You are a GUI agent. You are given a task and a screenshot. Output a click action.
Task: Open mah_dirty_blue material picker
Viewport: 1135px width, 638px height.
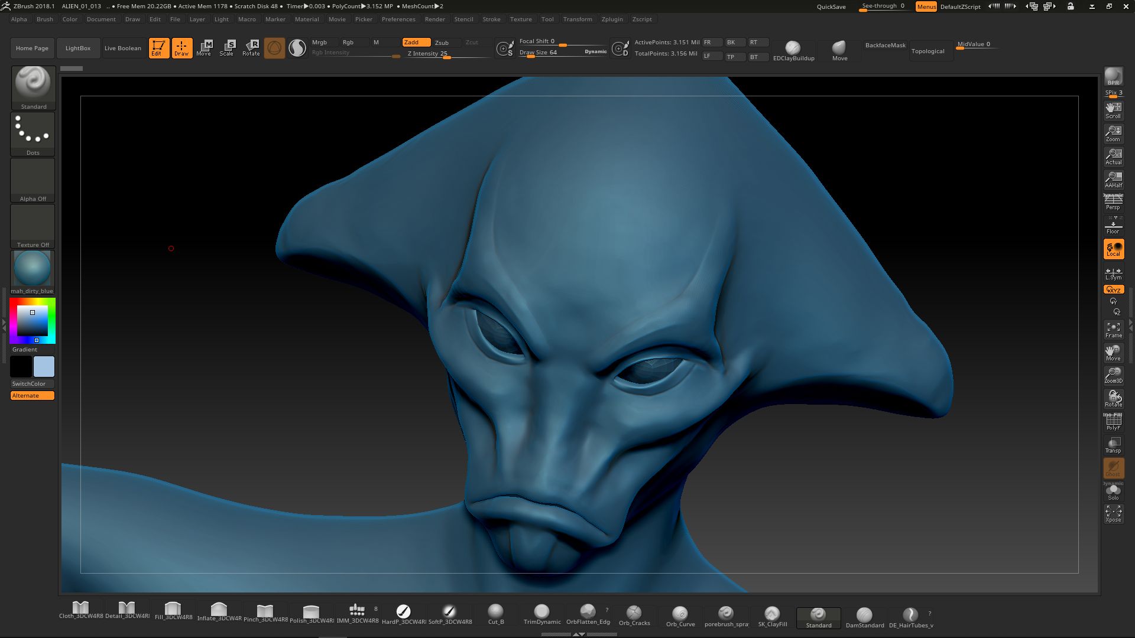point(33,272)
